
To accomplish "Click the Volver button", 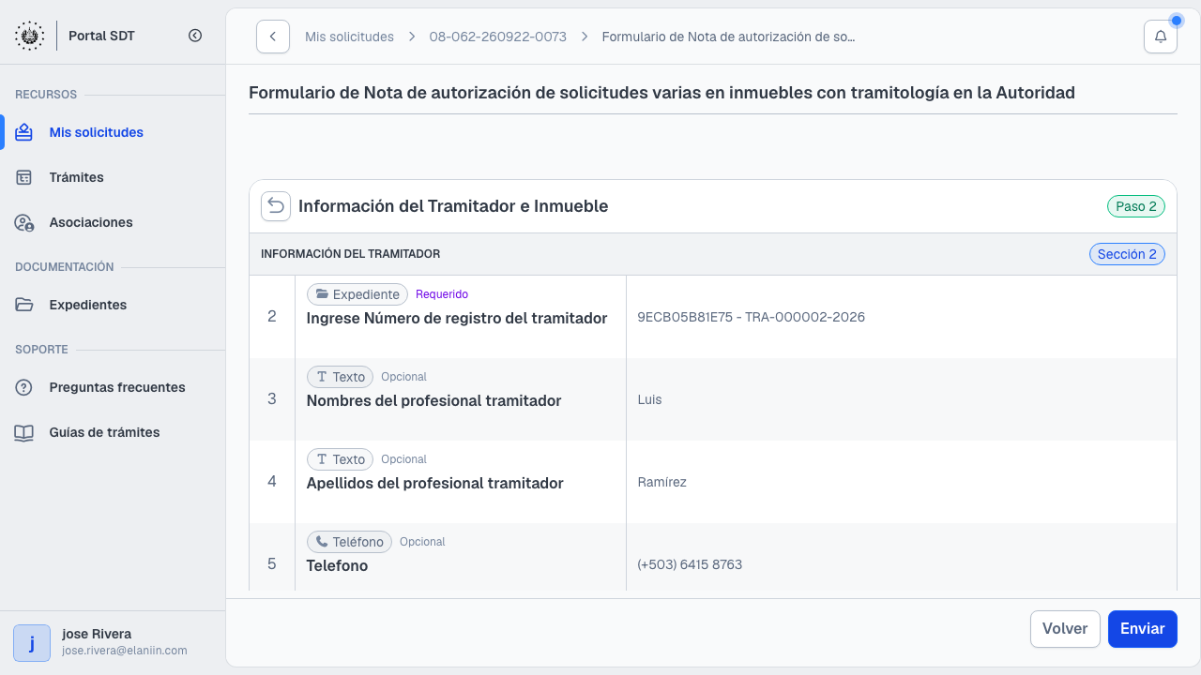I will coord(1065,629).
